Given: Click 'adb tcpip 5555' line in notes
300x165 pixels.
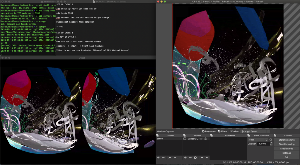Looking at the screenshot, I should point(65,13).
